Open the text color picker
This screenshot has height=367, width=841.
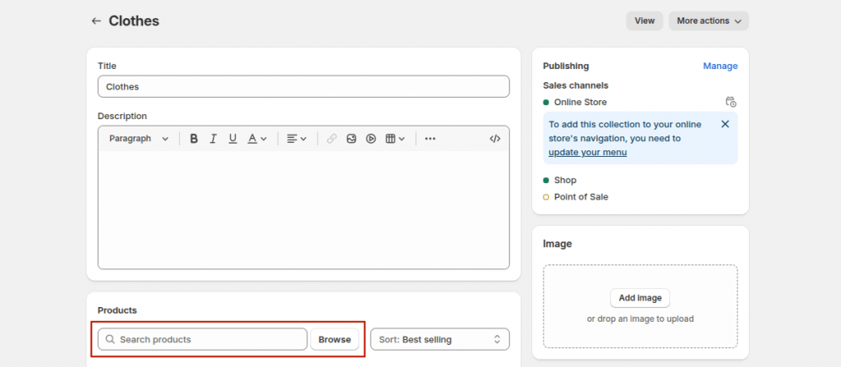(x=257, y=139)
